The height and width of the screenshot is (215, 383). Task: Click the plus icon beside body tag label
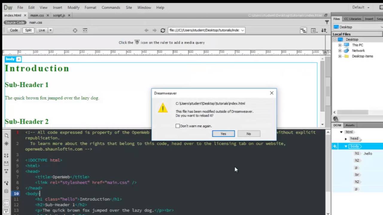(19, 59)
